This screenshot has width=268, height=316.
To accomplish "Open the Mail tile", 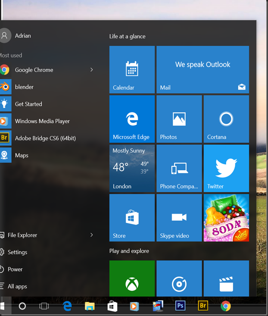I will coord(203,69).
